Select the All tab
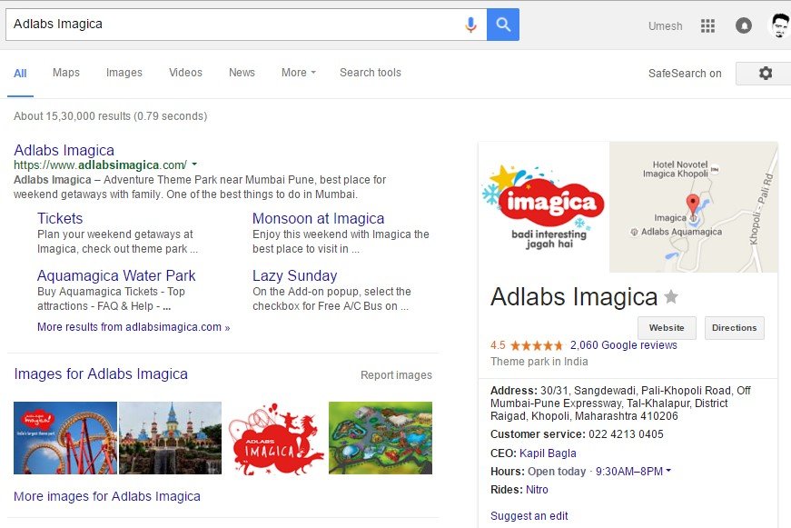The height and width of the screenshot is (528, 791). point(20,74)
